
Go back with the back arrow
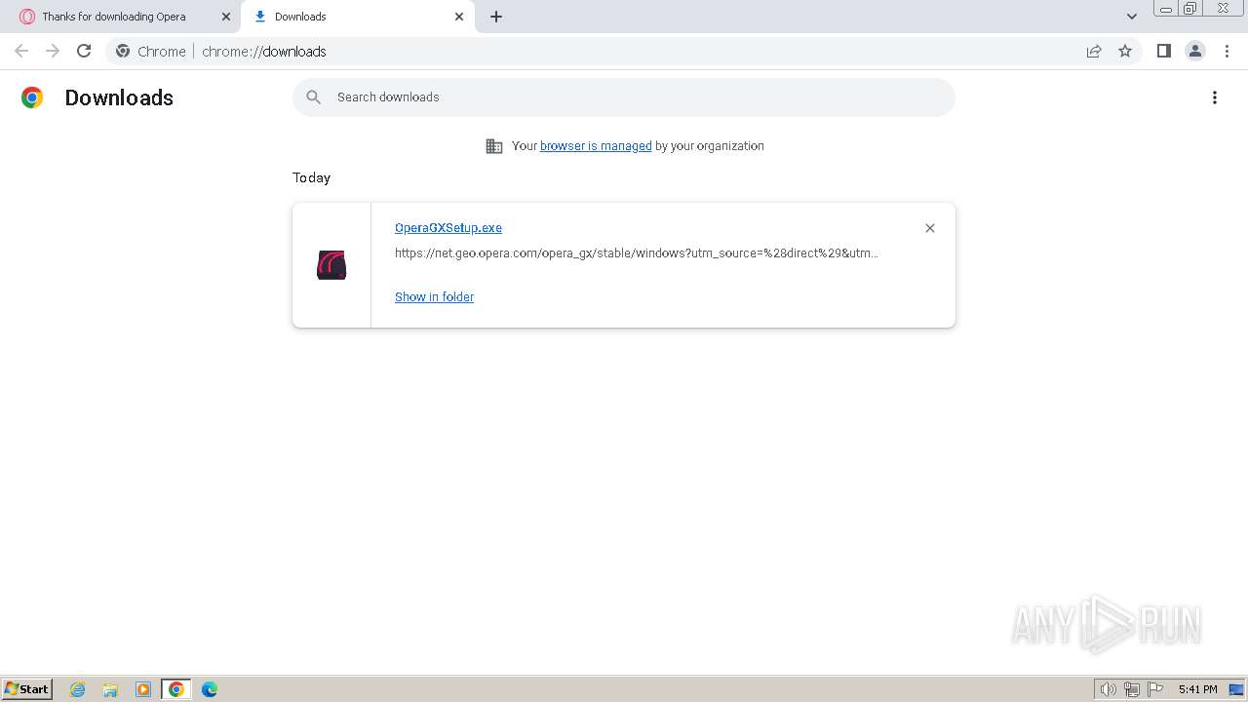click(21, 51)
